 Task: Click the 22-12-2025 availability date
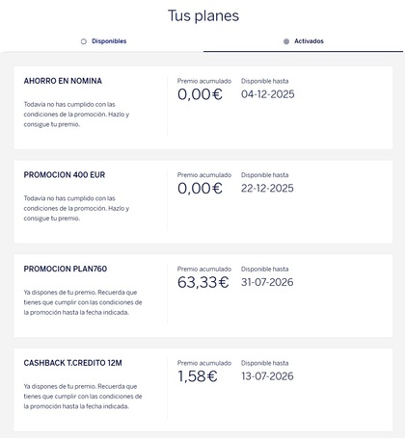click(267, 189)
